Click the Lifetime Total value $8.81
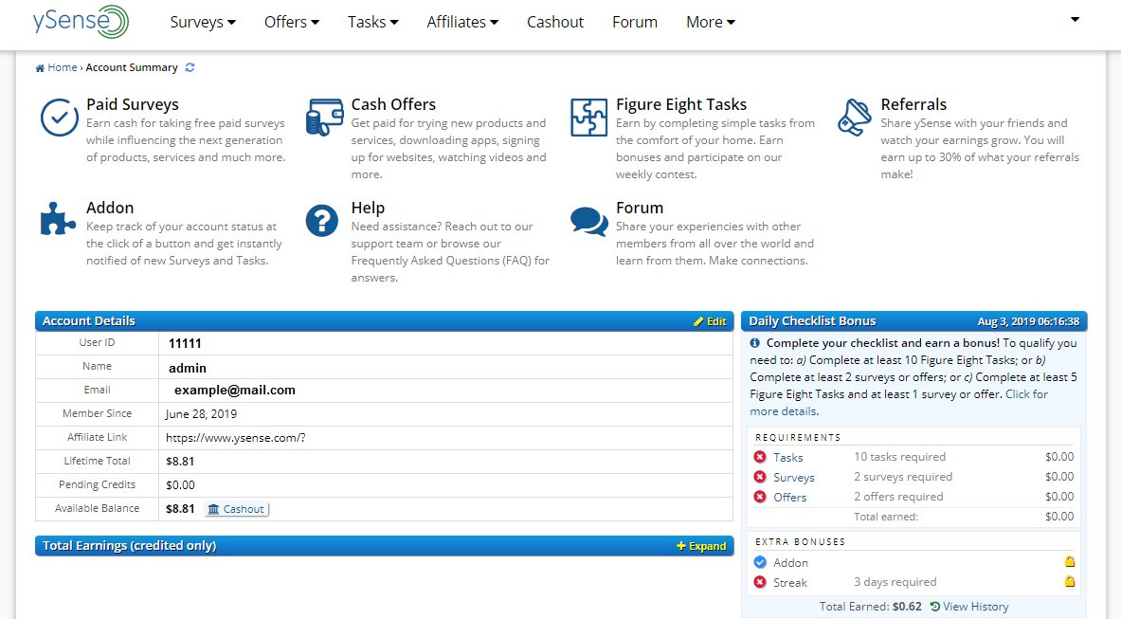1121x619 pixels. point(180,461)
